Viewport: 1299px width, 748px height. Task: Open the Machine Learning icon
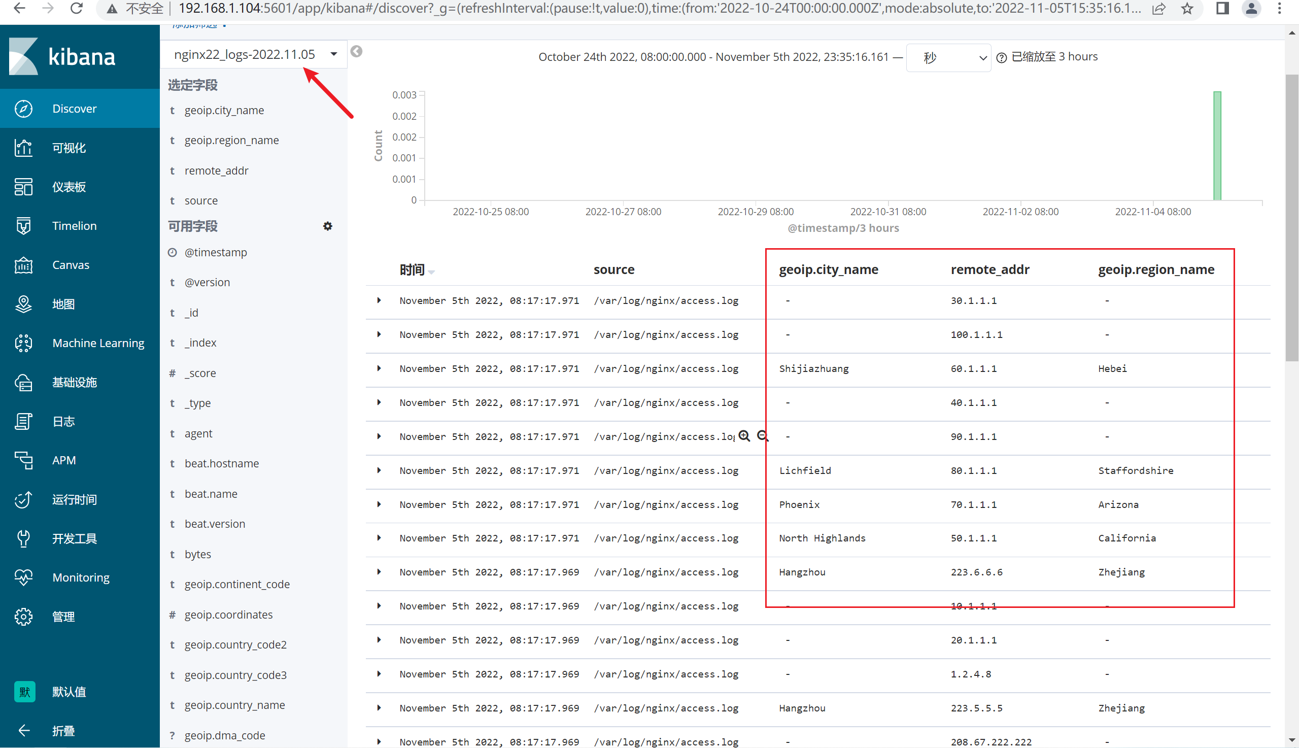pyautogui.click(x=23, y=343)
